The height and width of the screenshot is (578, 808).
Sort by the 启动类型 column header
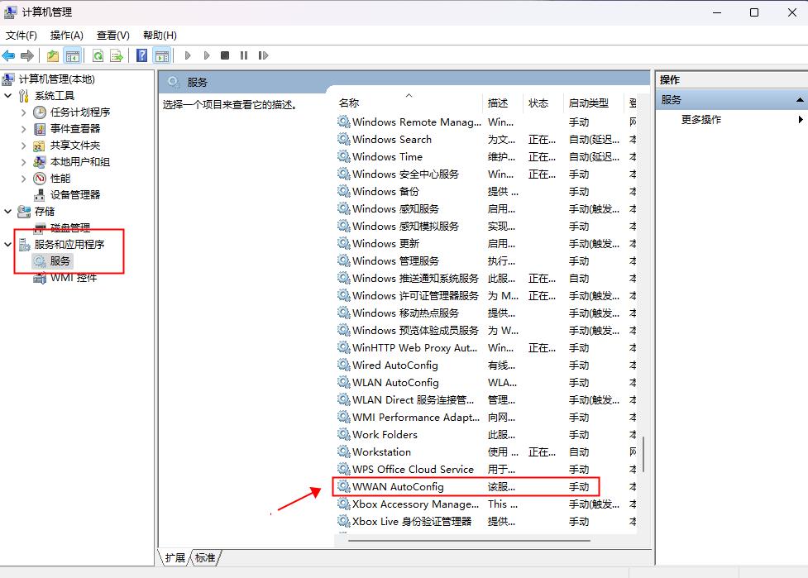(593, 103)
